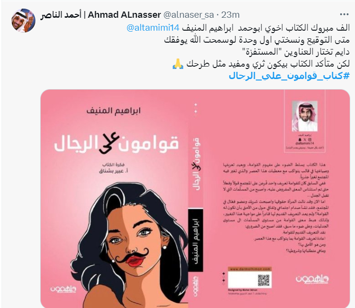Open the #كتاب_قوامون_علي_الرجال hashtag
The height and width of the screenshot is (308, 355).
click(x=289, y=76)
